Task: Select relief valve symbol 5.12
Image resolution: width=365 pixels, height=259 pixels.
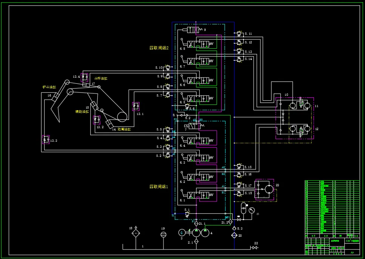Action: click(x=239, y=42)
